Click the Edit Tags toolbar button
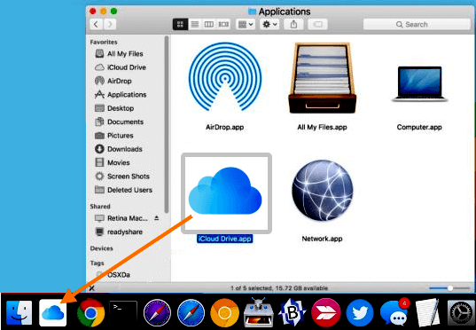Image resolution: width=476 pixels, height=330 pixels. 318,24
